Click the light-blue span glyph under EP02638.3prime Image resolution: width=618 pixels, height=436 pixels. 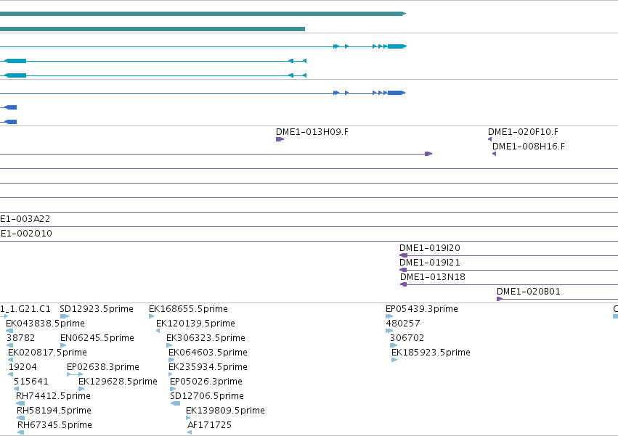75,374
